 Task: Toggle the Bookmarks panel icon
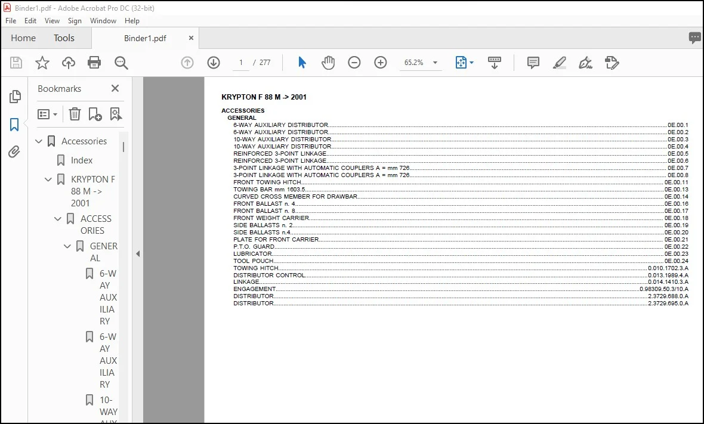(14, 124)
